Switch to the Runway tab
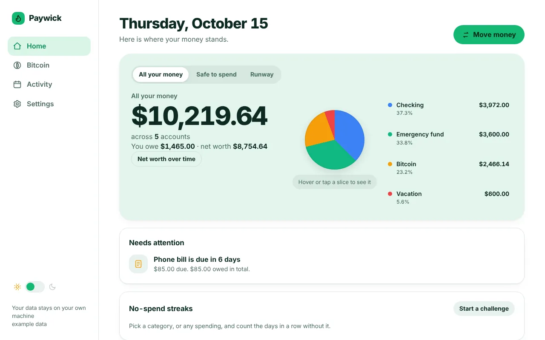Screen dimensions: 545x340 click(x=262, y=74)
